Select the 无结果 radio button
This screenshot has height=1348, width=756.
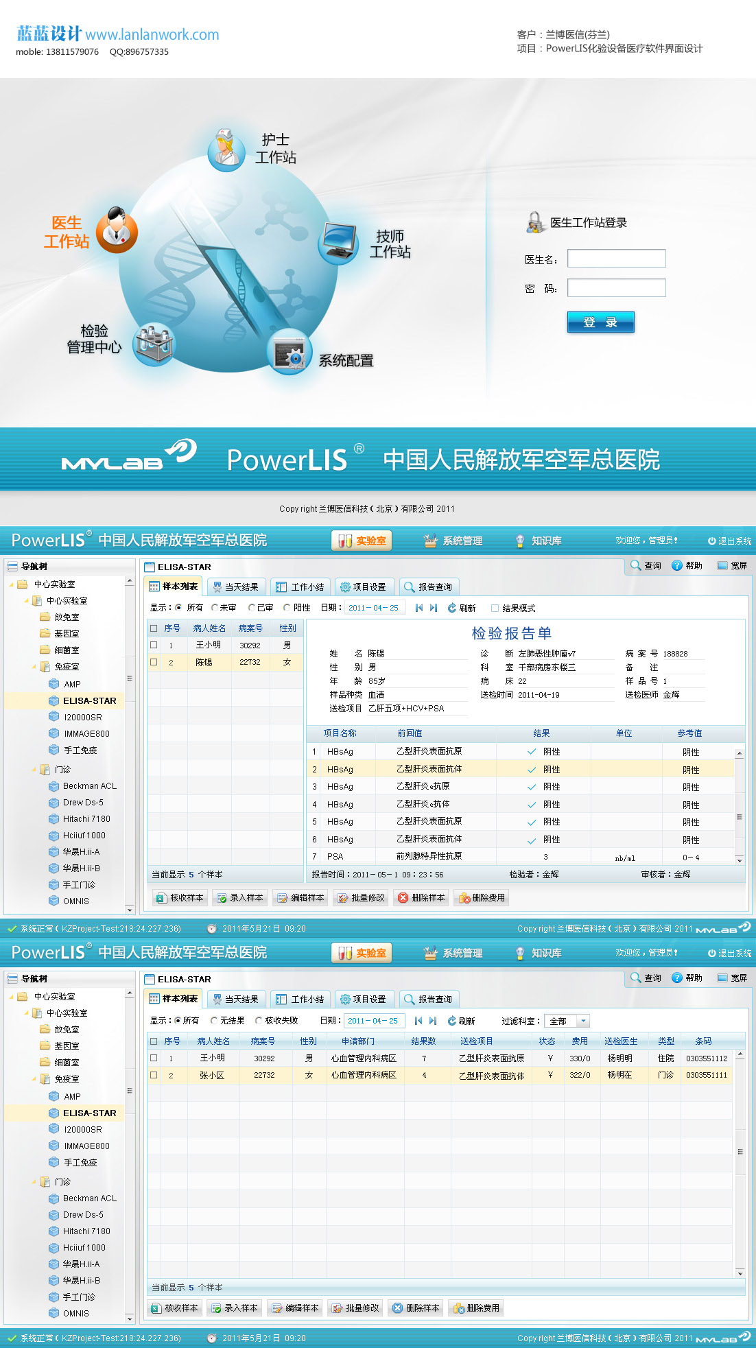(x=214, y=1021)
